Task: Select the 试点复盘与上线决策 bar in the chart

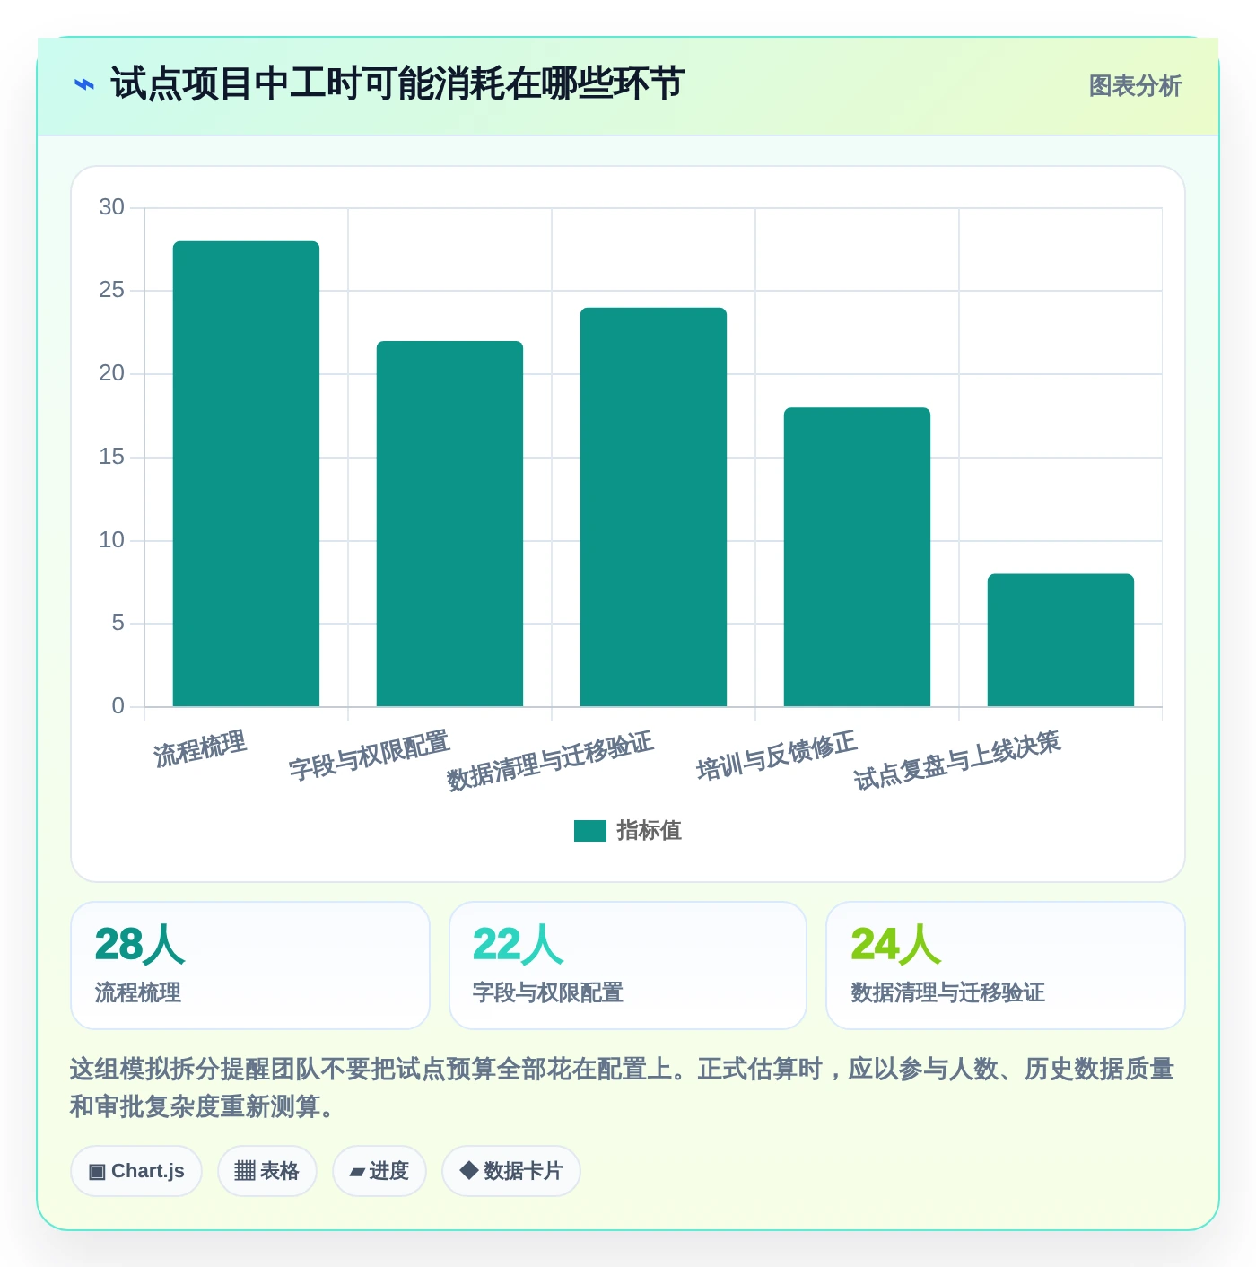Action: (1060, 641)
